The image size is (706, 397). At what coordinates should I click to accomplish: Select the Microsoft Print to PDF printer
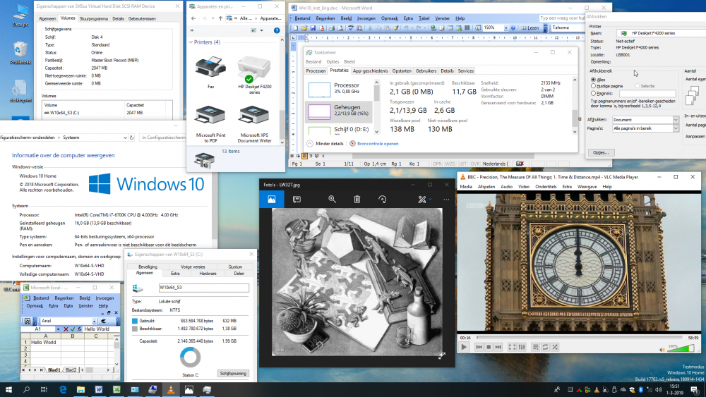(210, 123)
